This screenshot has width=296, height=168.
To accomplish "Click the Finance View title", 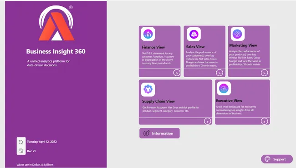I will 153,47.
